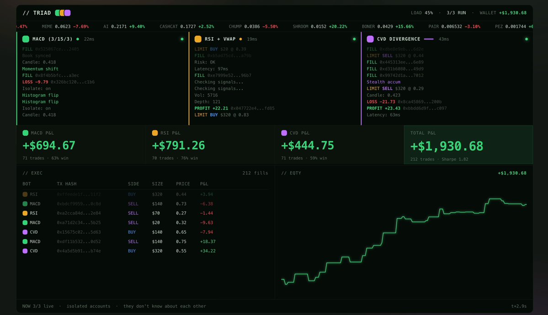Open tx hash 0x15675c02...5d63

click(x=79, y=232)
